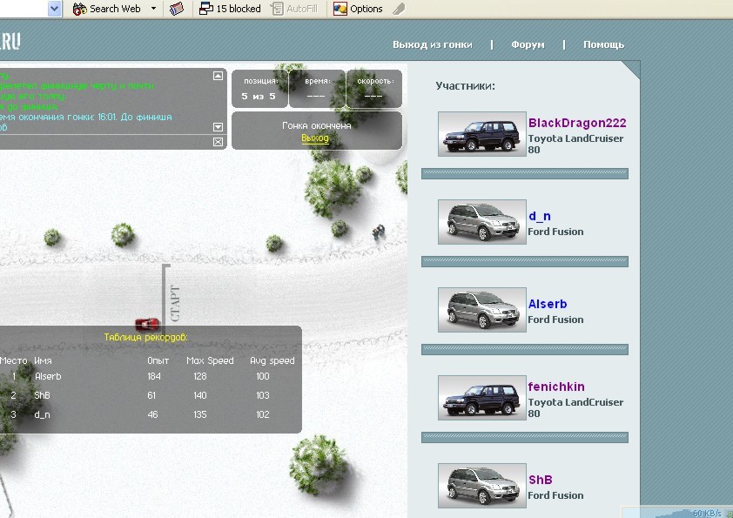This screenshot has width=733, height=518.
Task: Click the Место column header
Action: click(14, 360)
